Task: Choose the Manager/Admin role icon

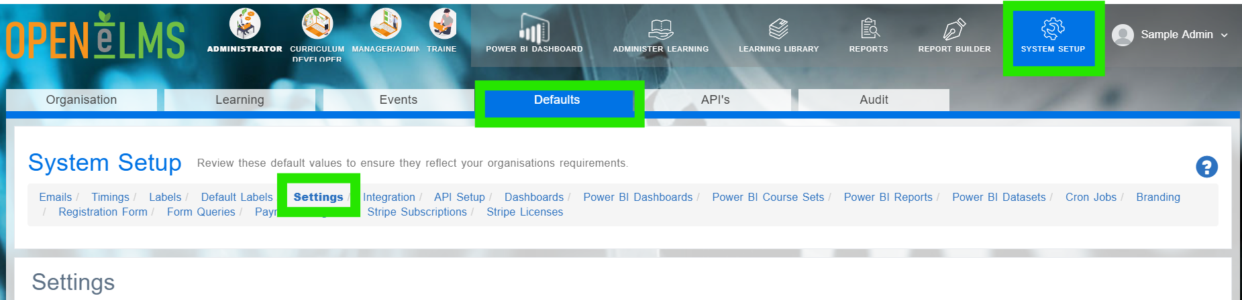Action: 386,24
